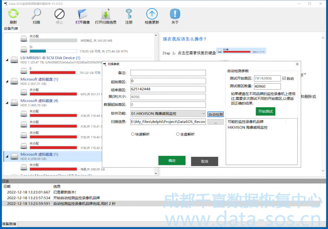Click the 检查更新 (Check Update) icon
The height and width of the screenshot is (229, 328).
[x=152, y=14]
